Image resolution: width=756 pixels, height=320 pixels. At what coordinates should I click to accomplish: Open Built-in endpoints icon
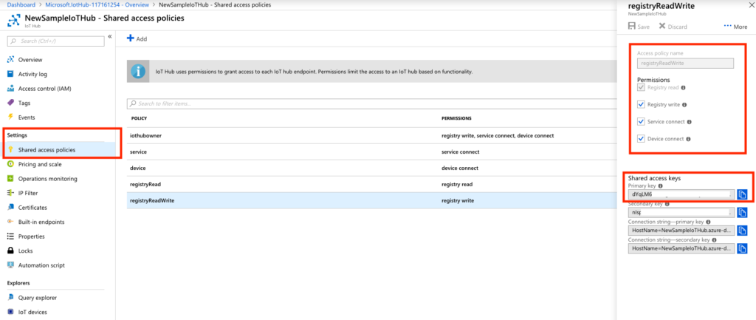[x=10, y=222]
